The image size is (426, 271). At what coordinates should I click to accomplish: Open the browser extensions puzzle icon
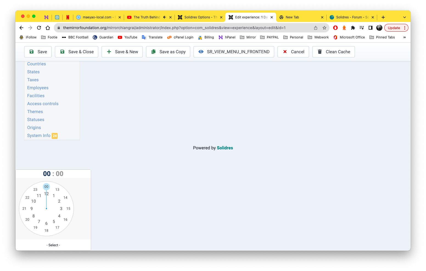pyautogui.click(x=353, y=28)
